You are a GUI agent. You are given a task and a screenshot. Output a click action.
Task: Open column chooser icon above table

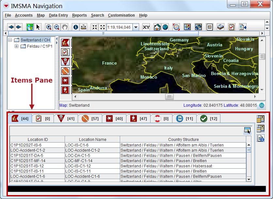247,130
